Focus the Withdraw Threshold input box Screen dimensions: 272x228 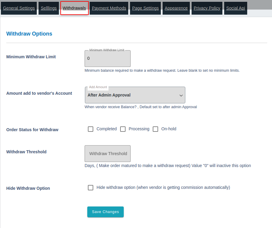click(107, 153)
